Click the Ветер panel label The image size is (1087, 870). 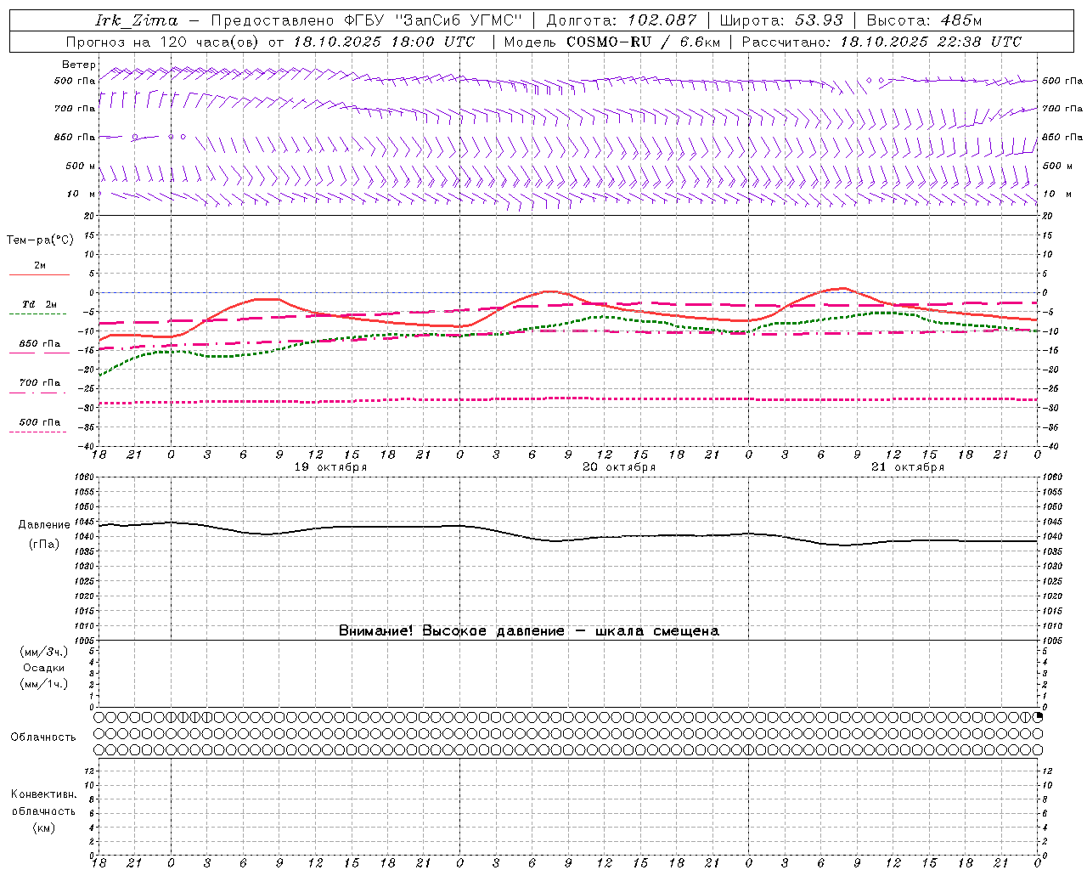coord(79,65)
